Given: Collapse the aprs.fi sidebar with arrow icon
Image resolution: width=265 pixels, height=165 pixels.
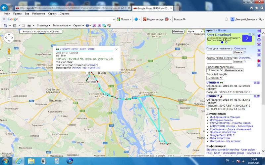Looking at the screenshot, I should pos(259,31).
